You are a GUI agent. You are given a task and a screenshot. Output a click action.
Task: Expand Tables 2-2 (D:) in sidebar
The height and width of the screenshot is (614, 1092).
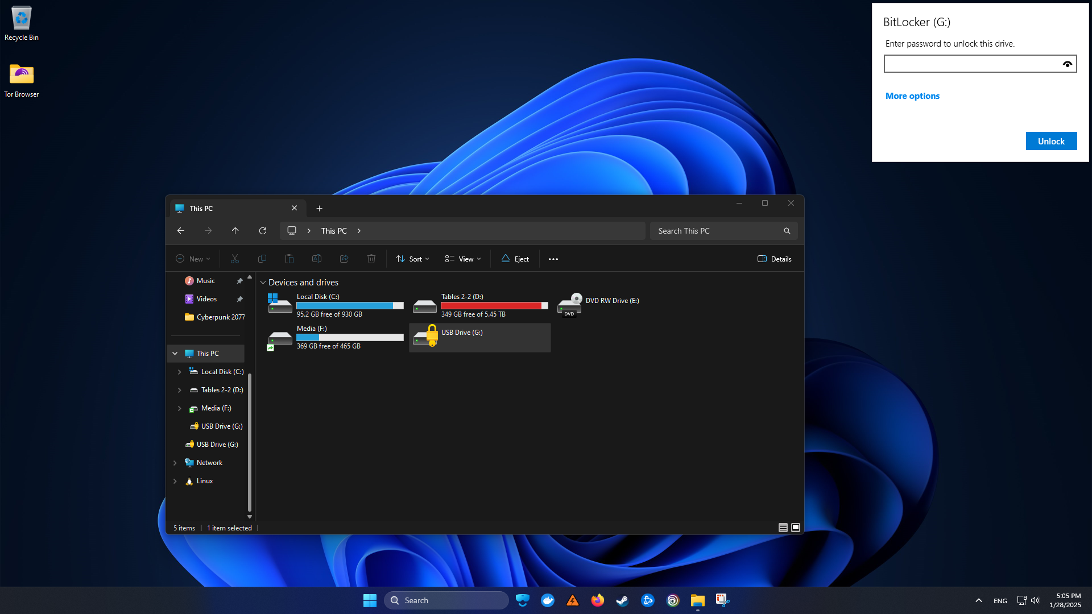pyautogui.click(x=180, y=390)
